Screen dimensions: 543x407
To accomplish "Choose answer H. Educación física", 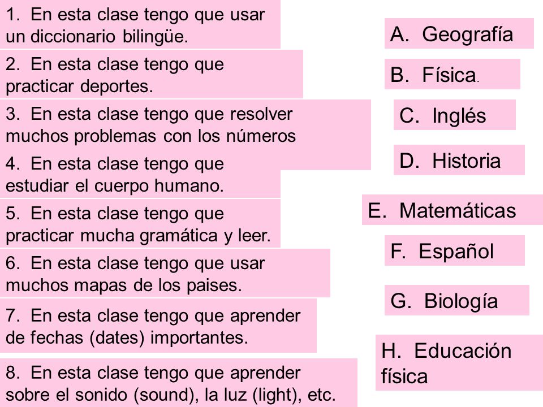I will tap(459, 363).
